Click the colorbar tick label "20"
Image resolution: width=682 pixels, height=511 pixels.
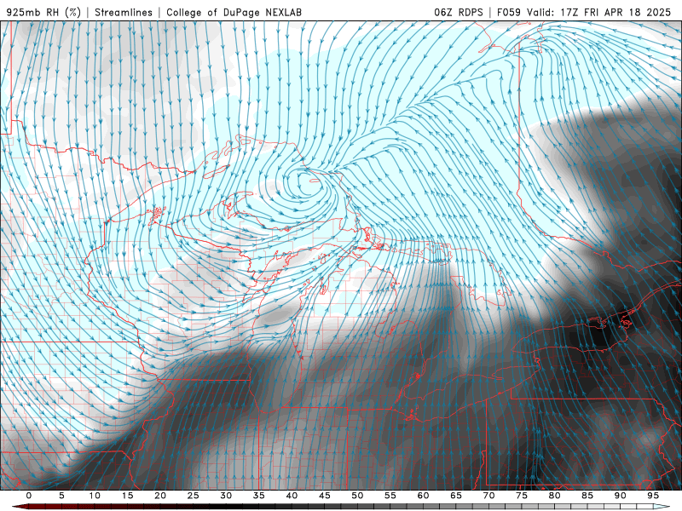pos(160,496)
